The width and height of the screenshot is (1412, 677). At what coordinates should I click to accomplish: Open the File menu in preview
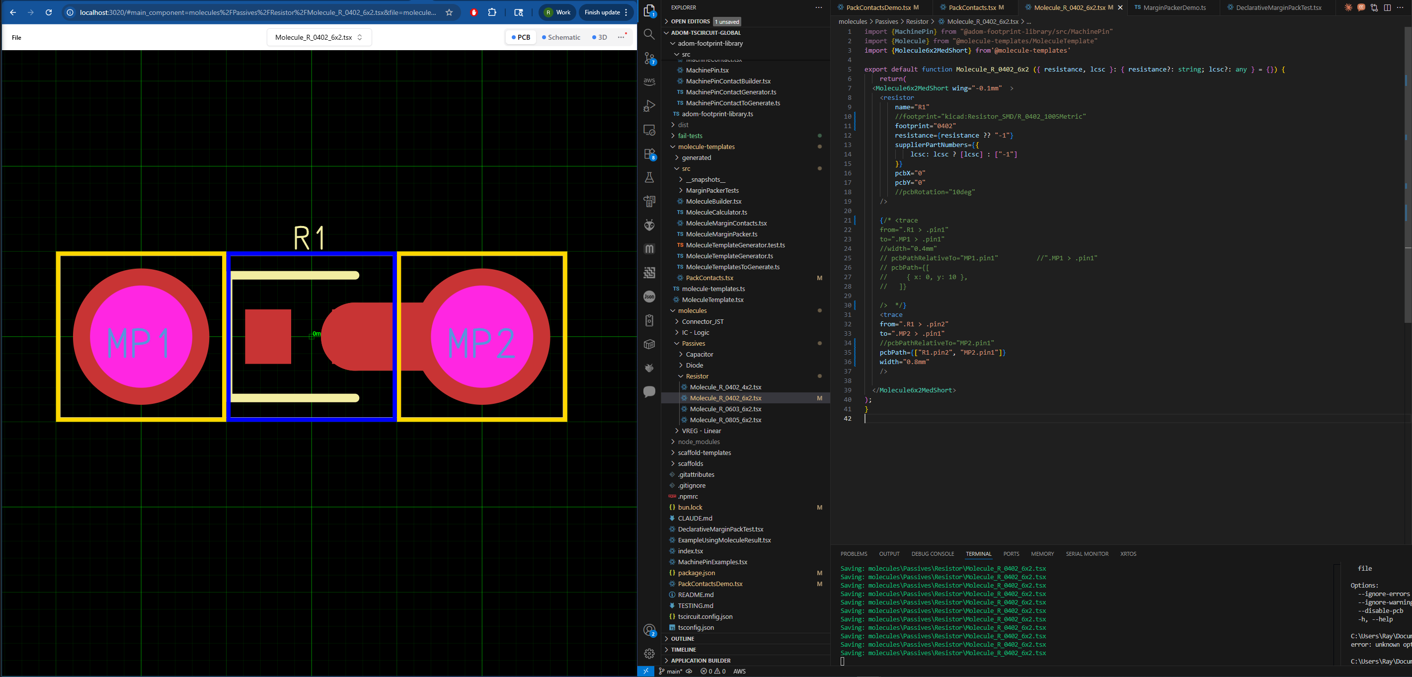pos(16,37)
